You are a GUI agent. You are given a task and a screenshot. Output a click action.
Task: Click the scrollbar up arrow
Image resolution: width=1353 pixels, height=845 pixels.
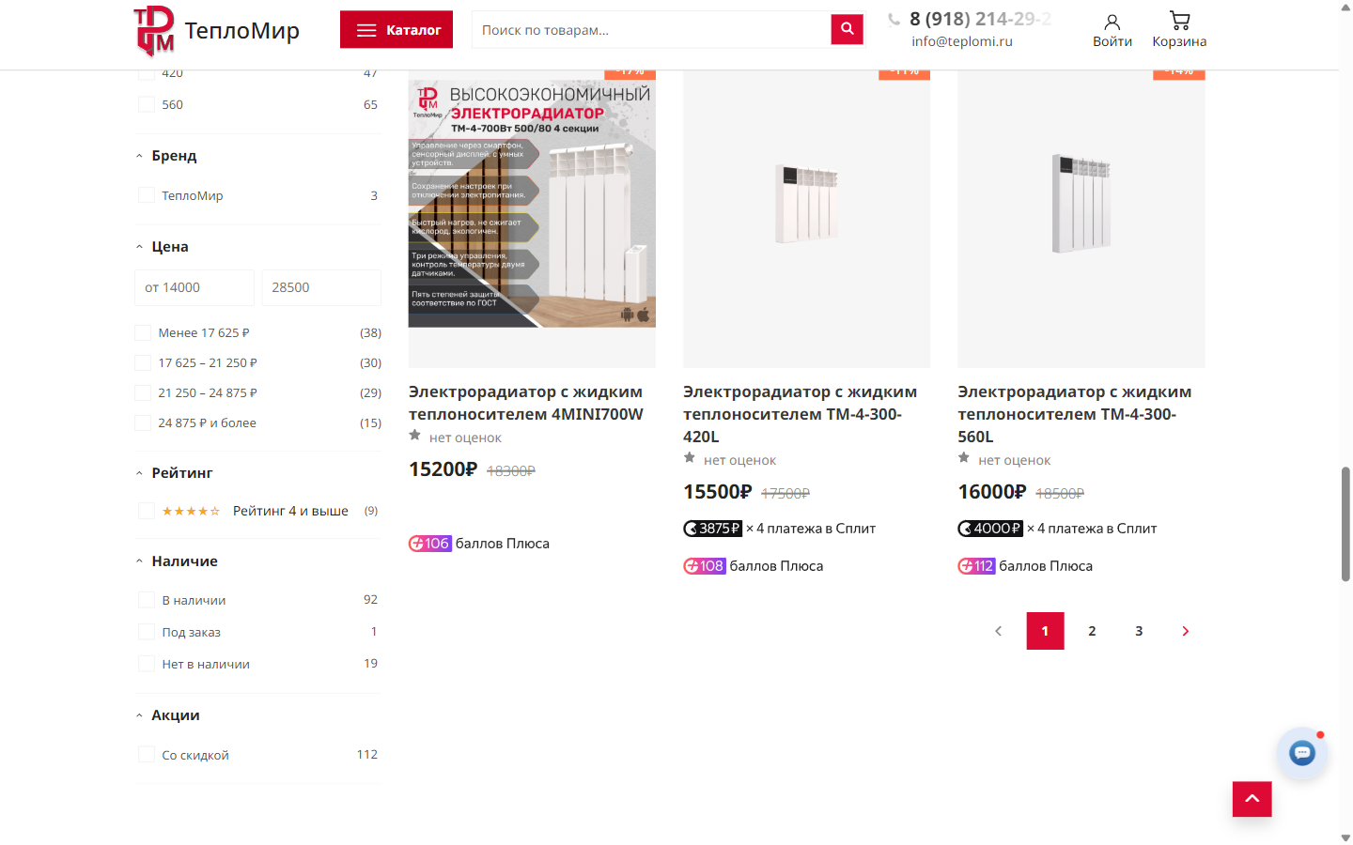click(x=1345, y=7)
